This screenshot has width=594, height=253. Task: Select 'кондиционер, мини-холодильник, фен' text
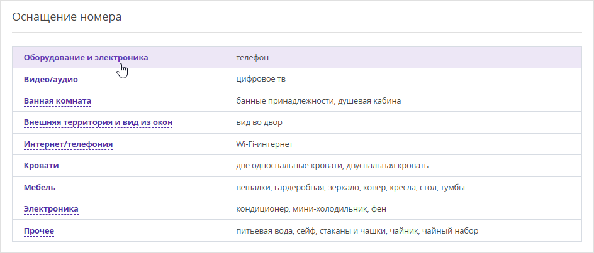pyautogui.click(x=311, y=209)
